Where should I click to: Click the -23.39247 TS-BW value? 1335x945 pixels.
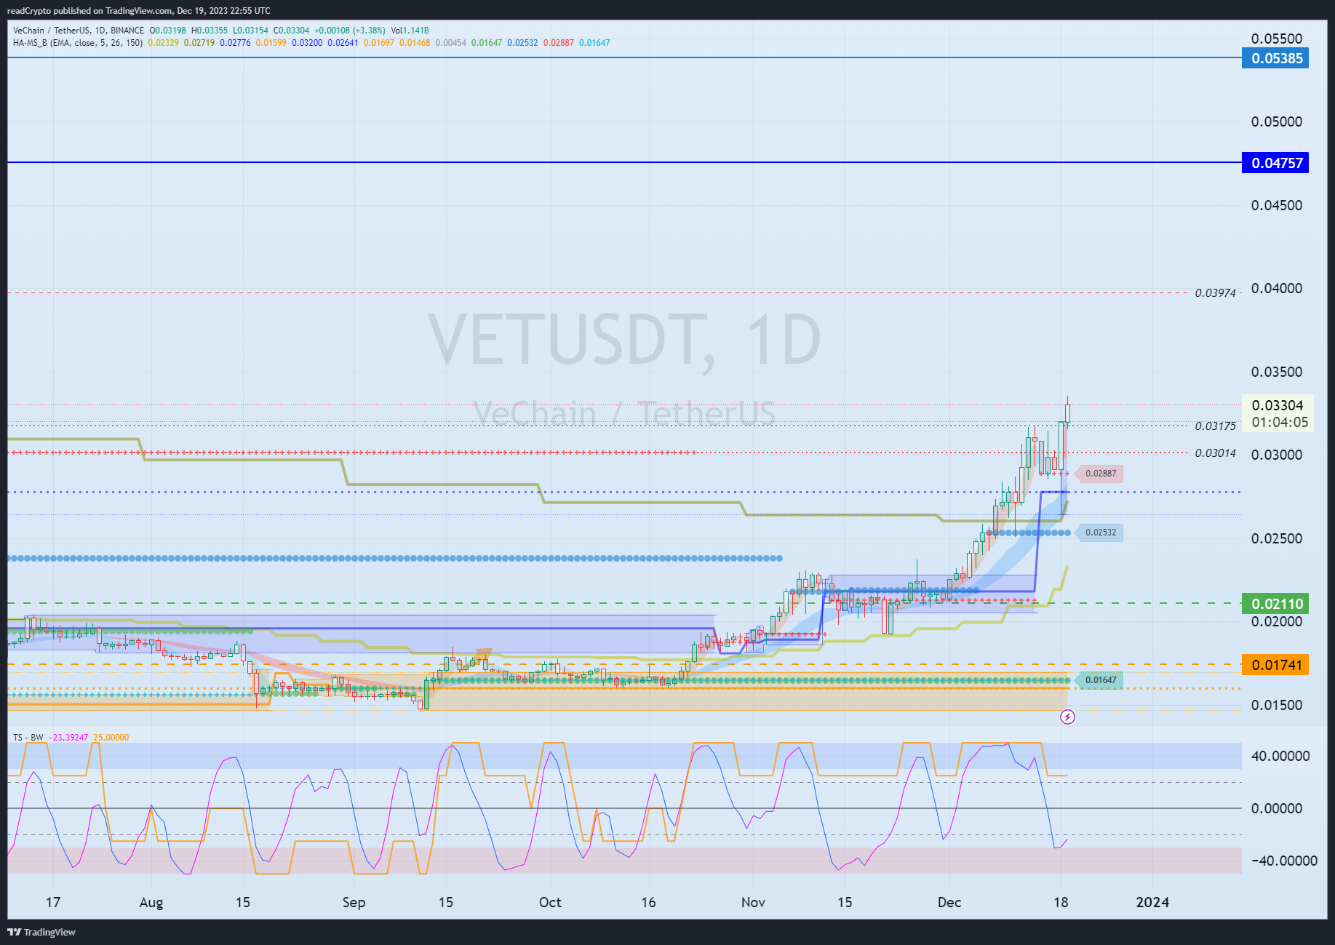point(68,738)
